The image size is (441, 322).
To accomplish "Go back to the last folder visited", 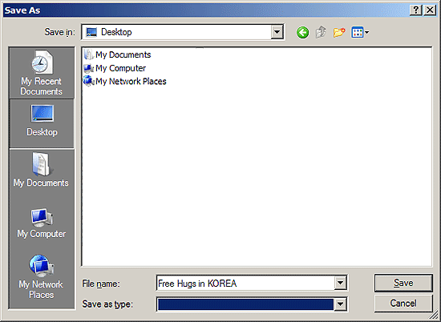I will point(302,32).
